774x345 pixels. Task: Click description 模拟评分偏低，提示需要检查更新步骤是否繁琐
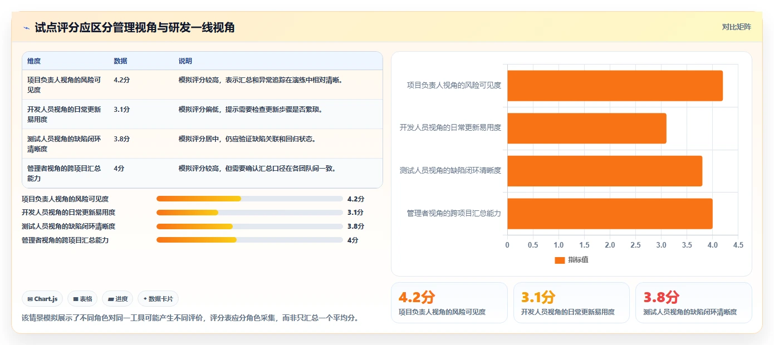coord(251,109)
